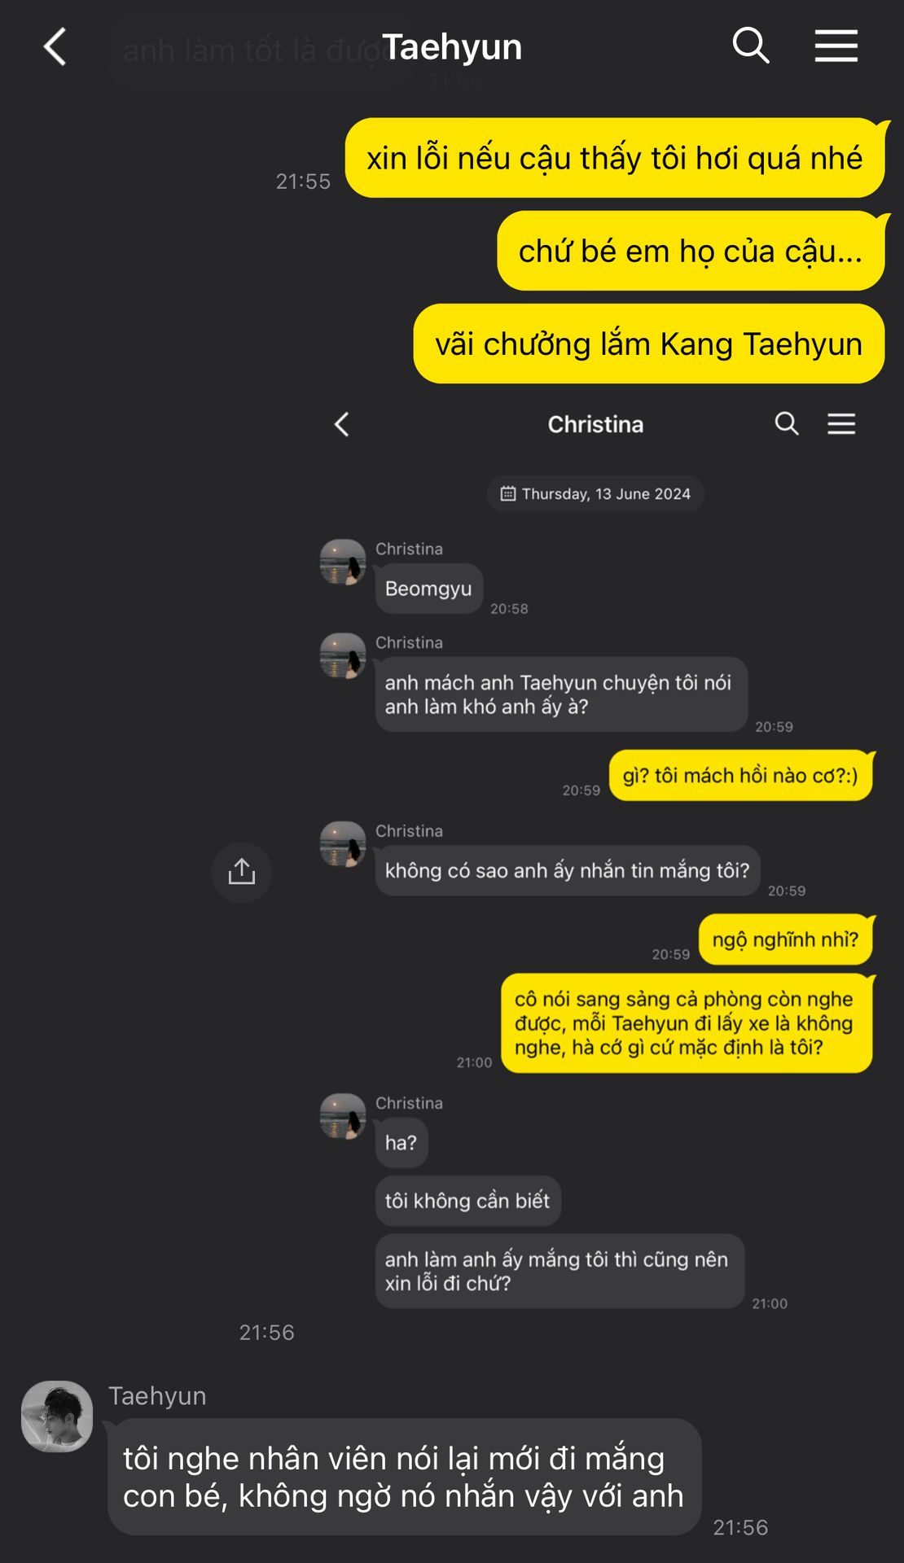Select the message 'xin lỗi nếu cậu thấy tôi hơi quá nhé'
The height and width of the screenshot is (1563, 904).
click(x=615, y=158)
